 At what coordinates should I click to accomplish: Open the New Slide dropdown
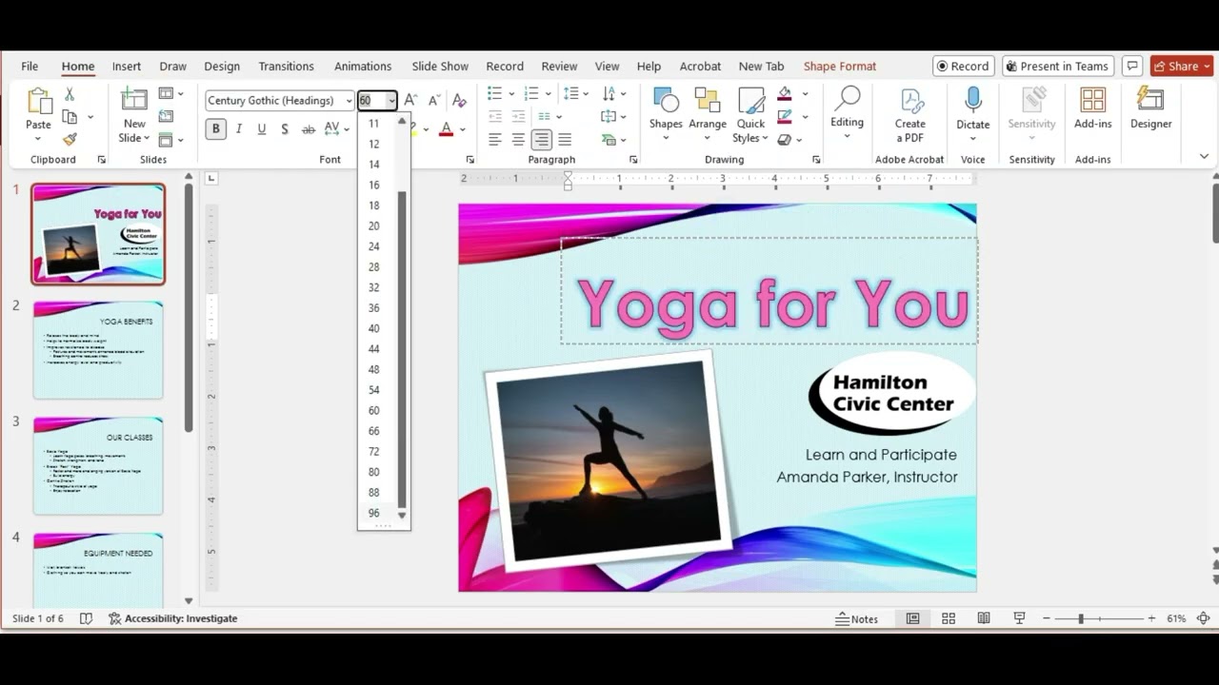(x=134, y=131)
